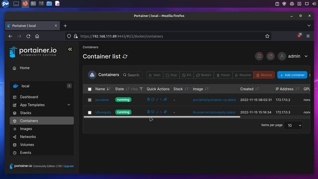Open stats quick action for portainer container
Image resolution: width=318 pixels, height=179 pixels.
(x=157, y=99)
